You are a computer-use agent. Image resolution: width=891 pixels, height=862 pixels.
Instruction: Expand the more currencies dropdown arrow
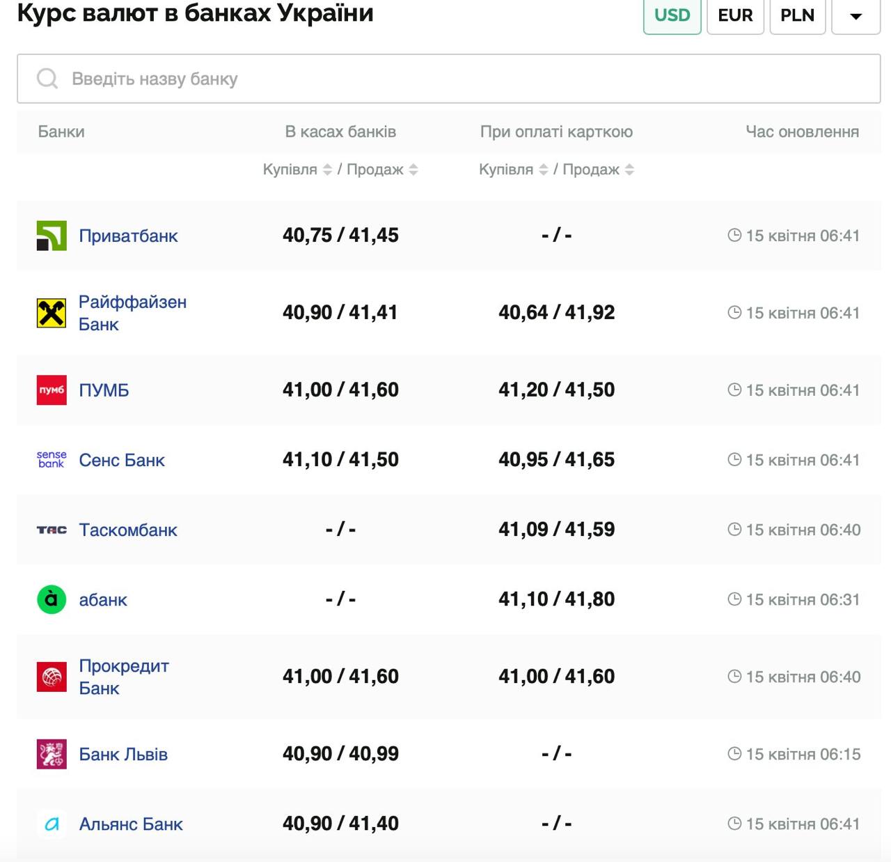click(855, 15)
